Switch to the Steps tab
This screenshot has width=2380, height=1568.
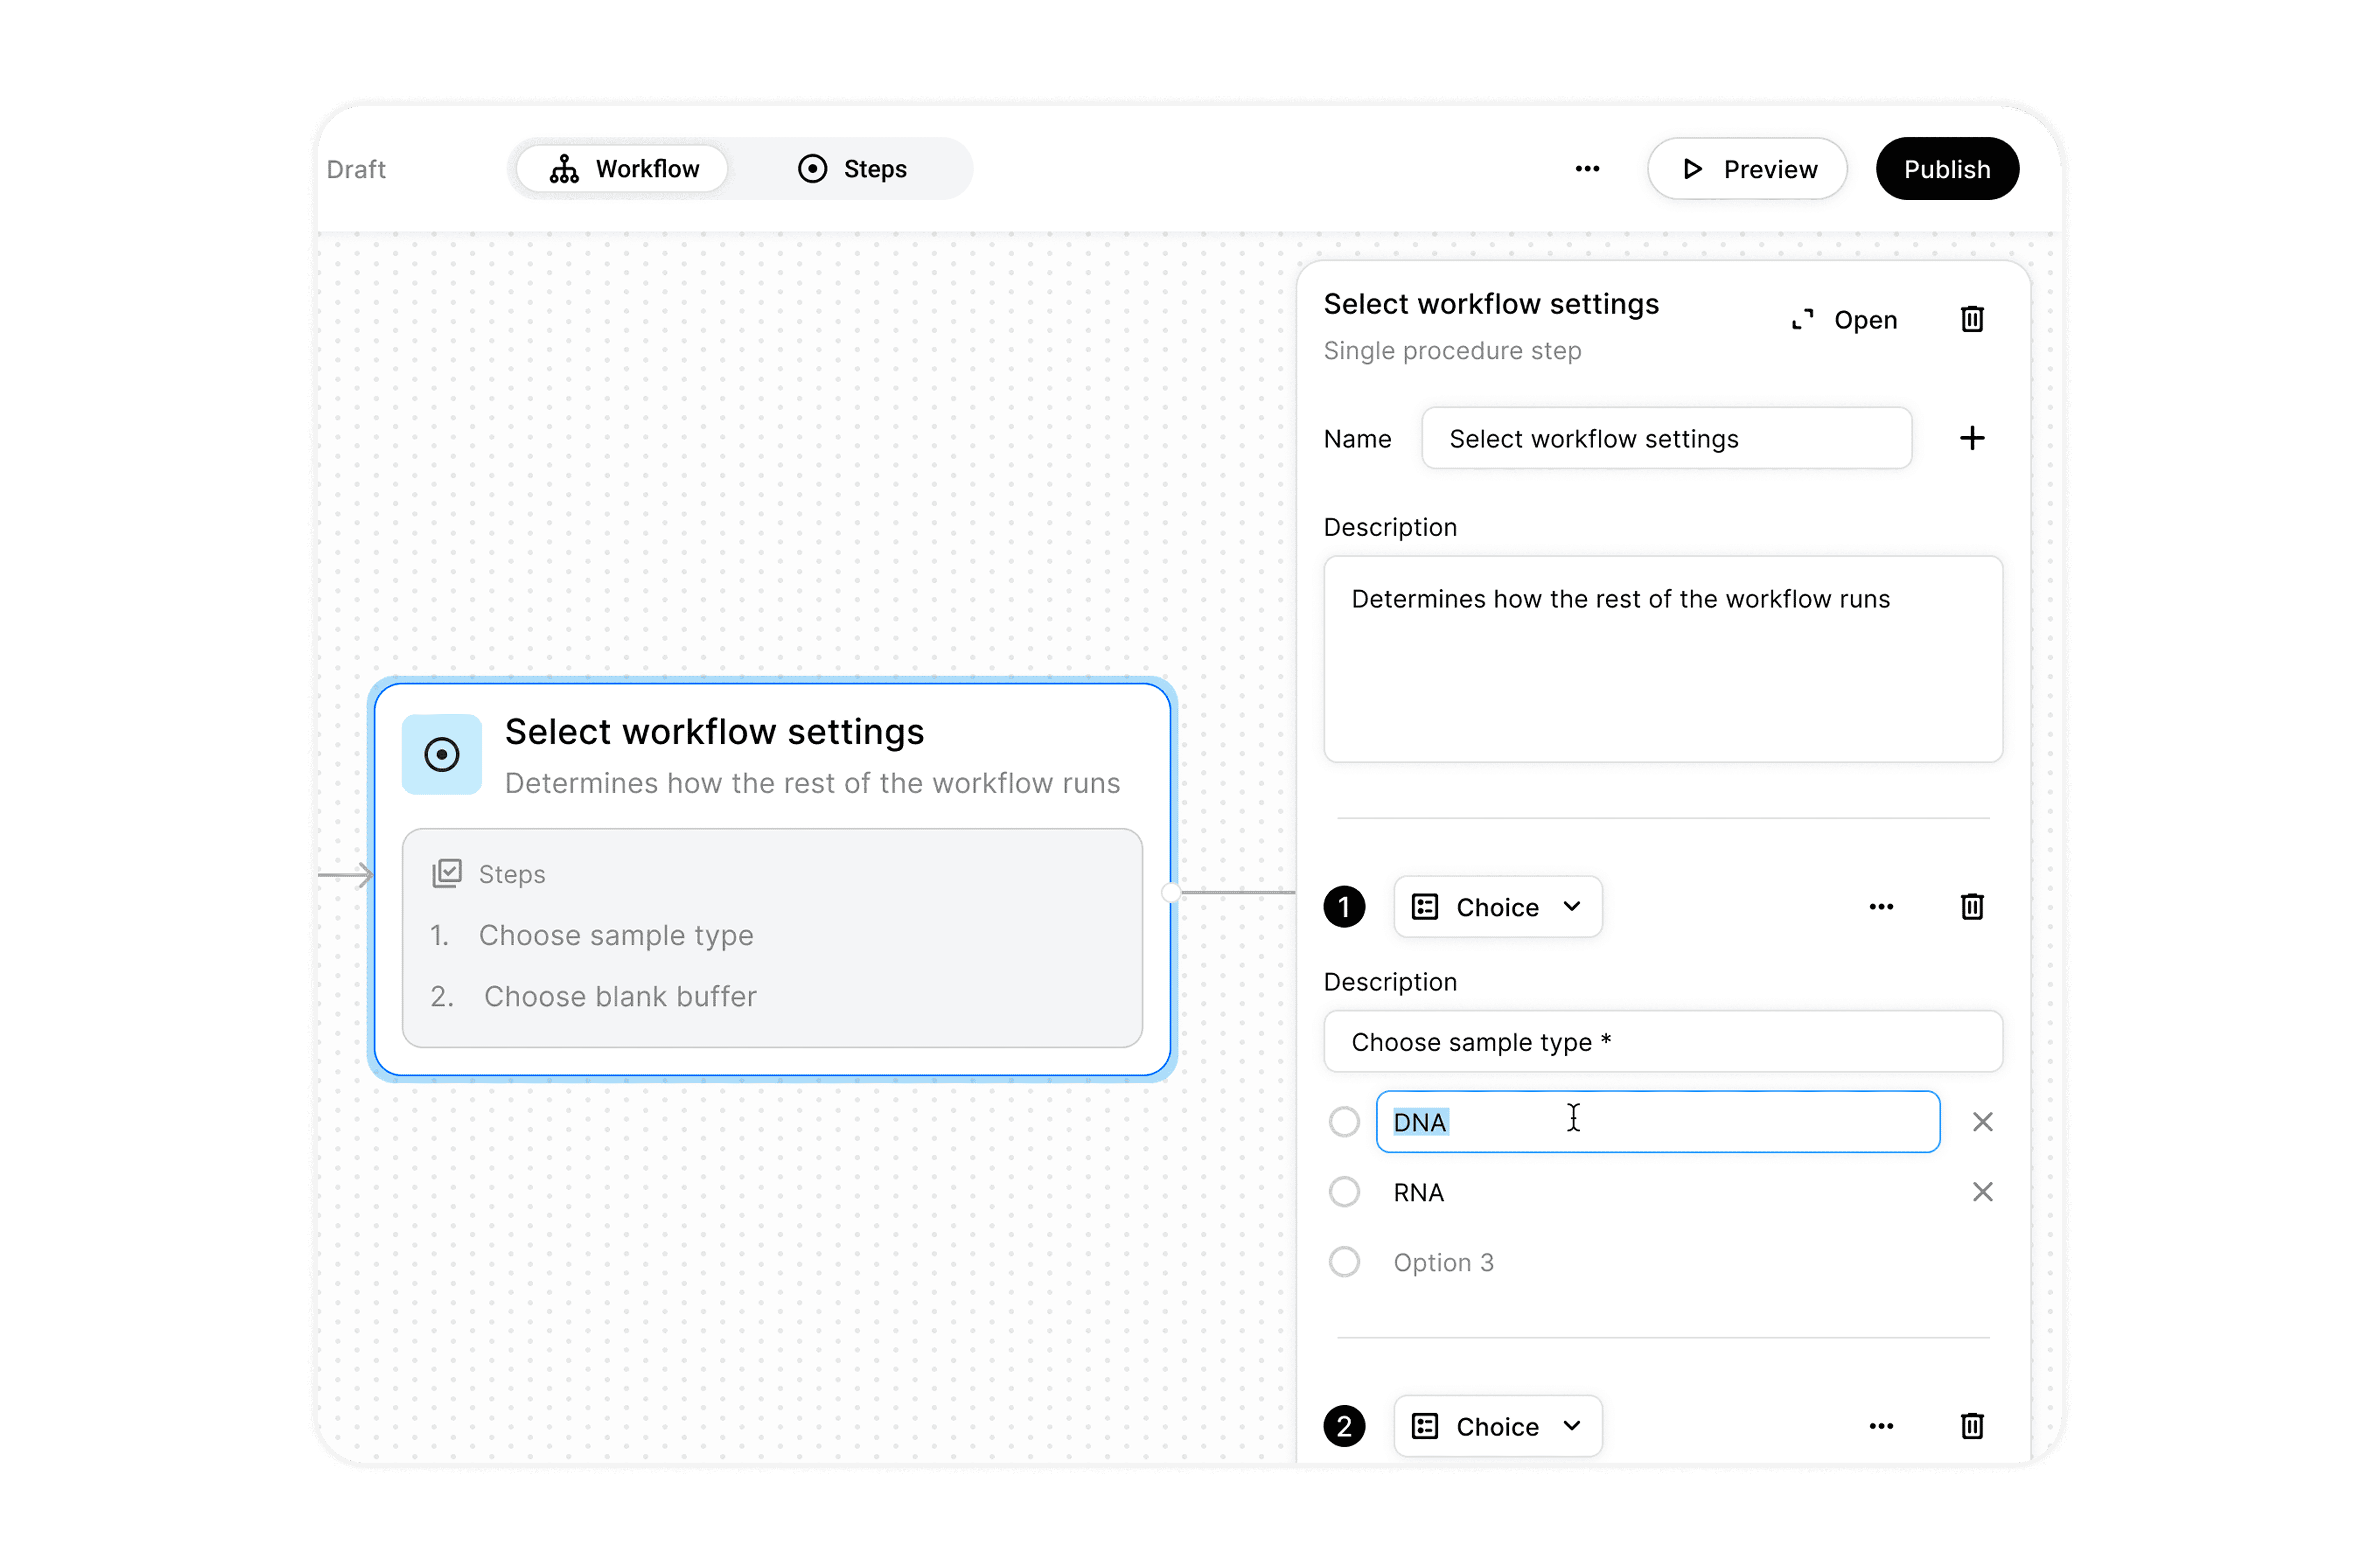pos(852,169)
